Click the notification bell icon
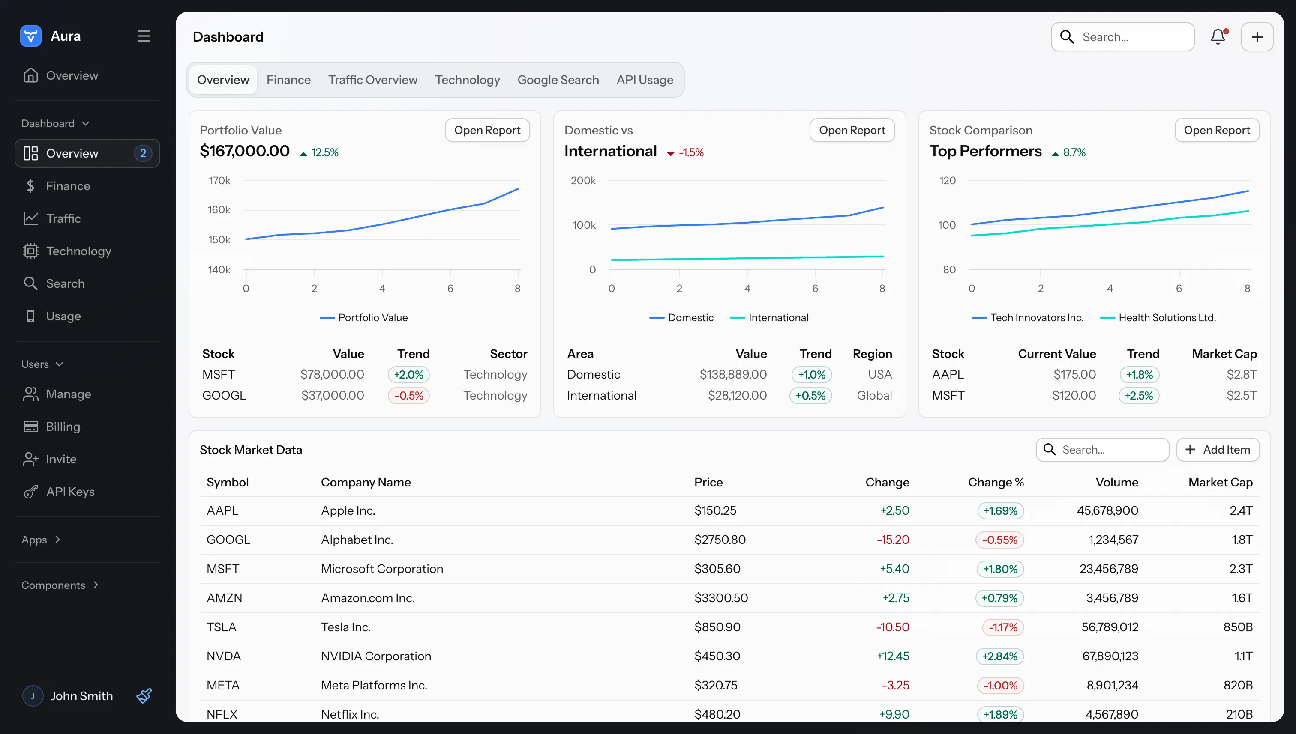Image resolution: width=1296 pixels, height=734 pixels. pos(1218,37)
